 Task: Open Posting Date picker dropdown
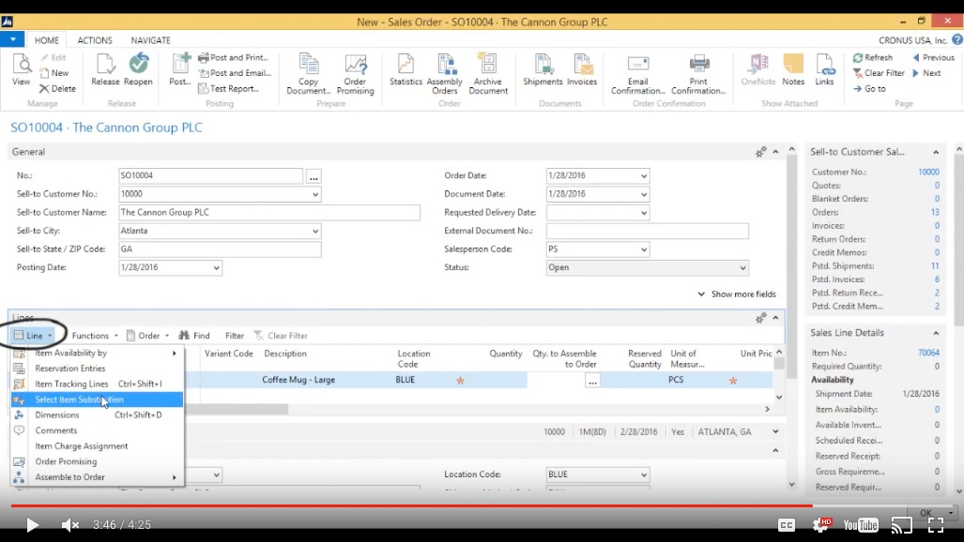tap(216, 268)
